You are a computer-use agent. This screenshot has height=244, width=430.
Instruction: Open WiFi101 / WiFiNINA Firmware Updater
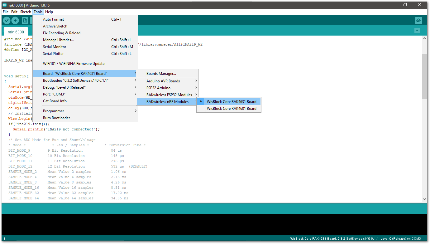85,63
